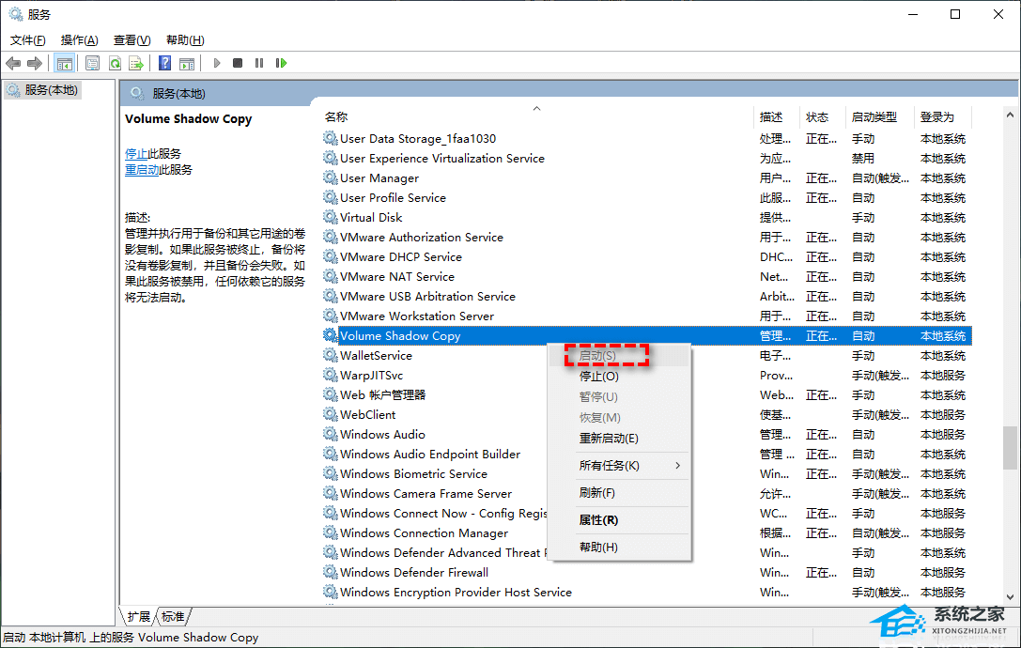Image resolution: width=1021 pixels, height=648 pixels.
Task: Toggle the show/hide action pane icon
Action: pyautogui.click(x=187, y=63)
